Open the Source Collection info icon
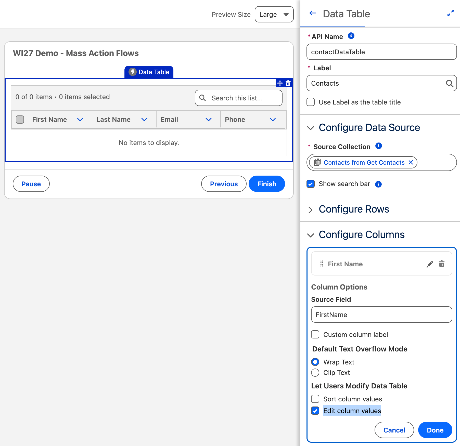This screenshot has width=460, height=446. tap(379, 146)
